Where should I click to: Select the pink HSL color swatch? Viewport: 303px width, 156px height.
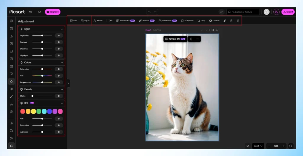click(60, 111)
